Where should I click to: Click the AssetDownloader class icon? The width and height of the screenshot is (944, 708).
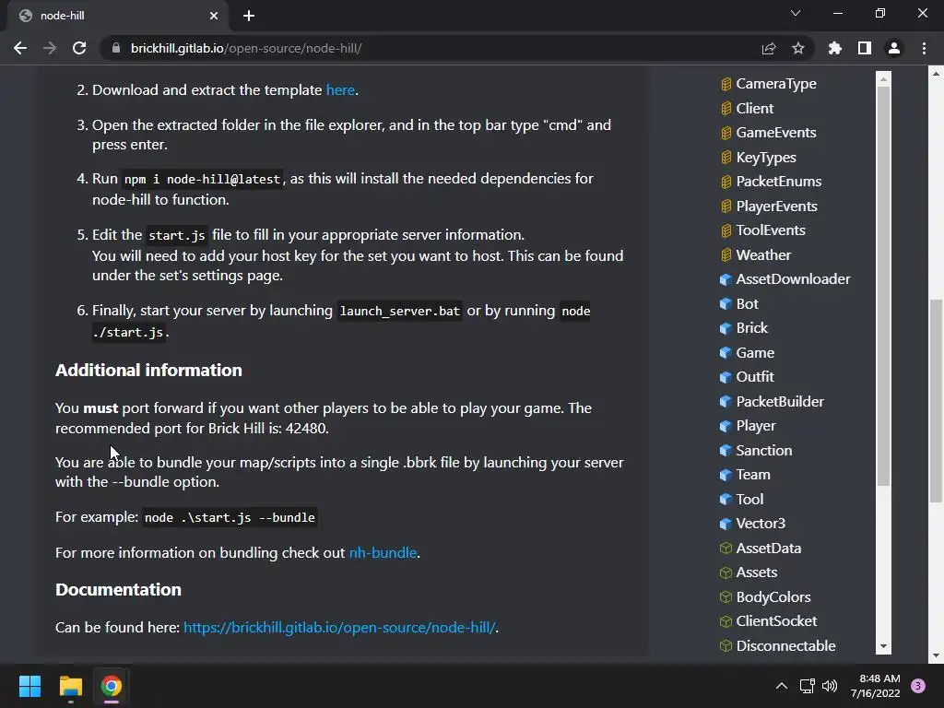coord(726,279)
